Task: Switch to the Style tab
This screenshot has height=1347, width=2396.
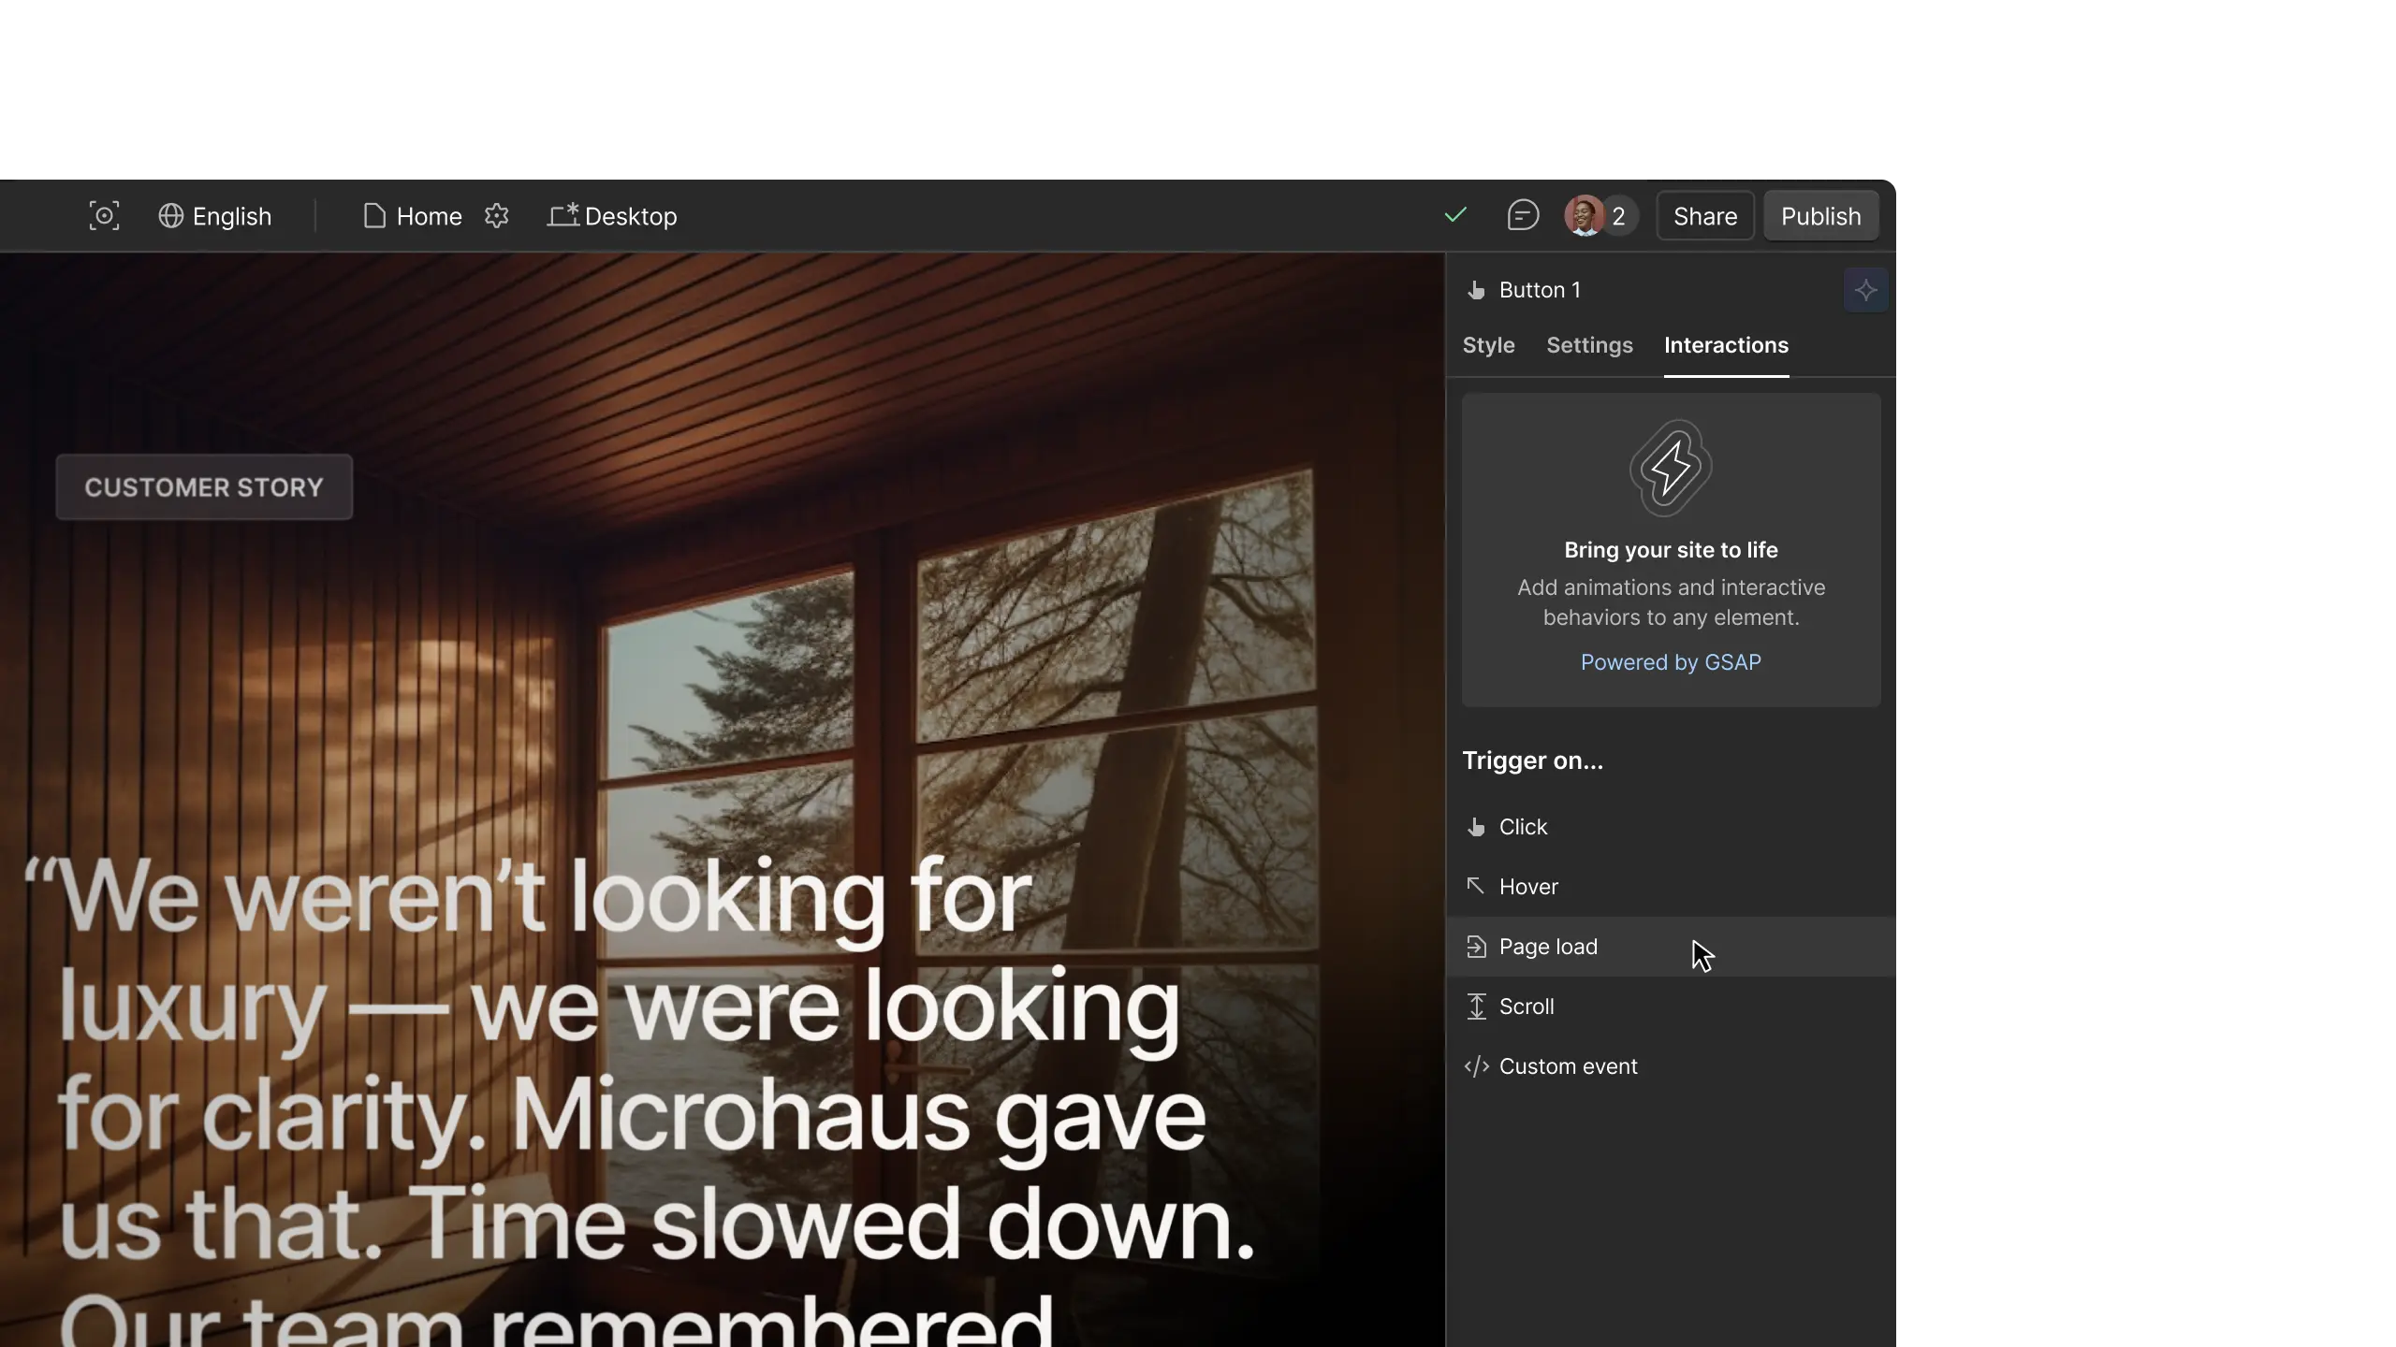Action: tap(1488, 345)
